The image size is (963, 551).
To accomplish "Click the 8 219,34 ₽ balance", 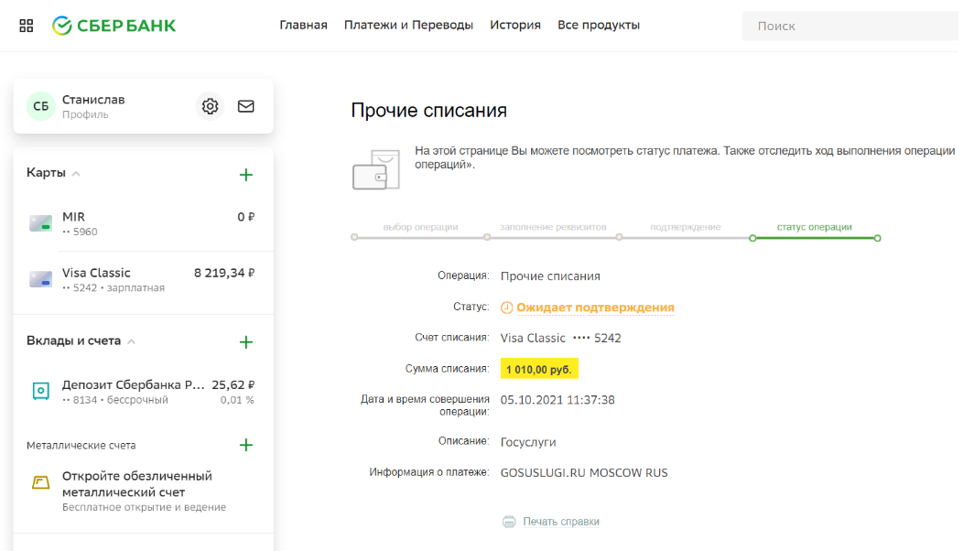I will point(224,273).
